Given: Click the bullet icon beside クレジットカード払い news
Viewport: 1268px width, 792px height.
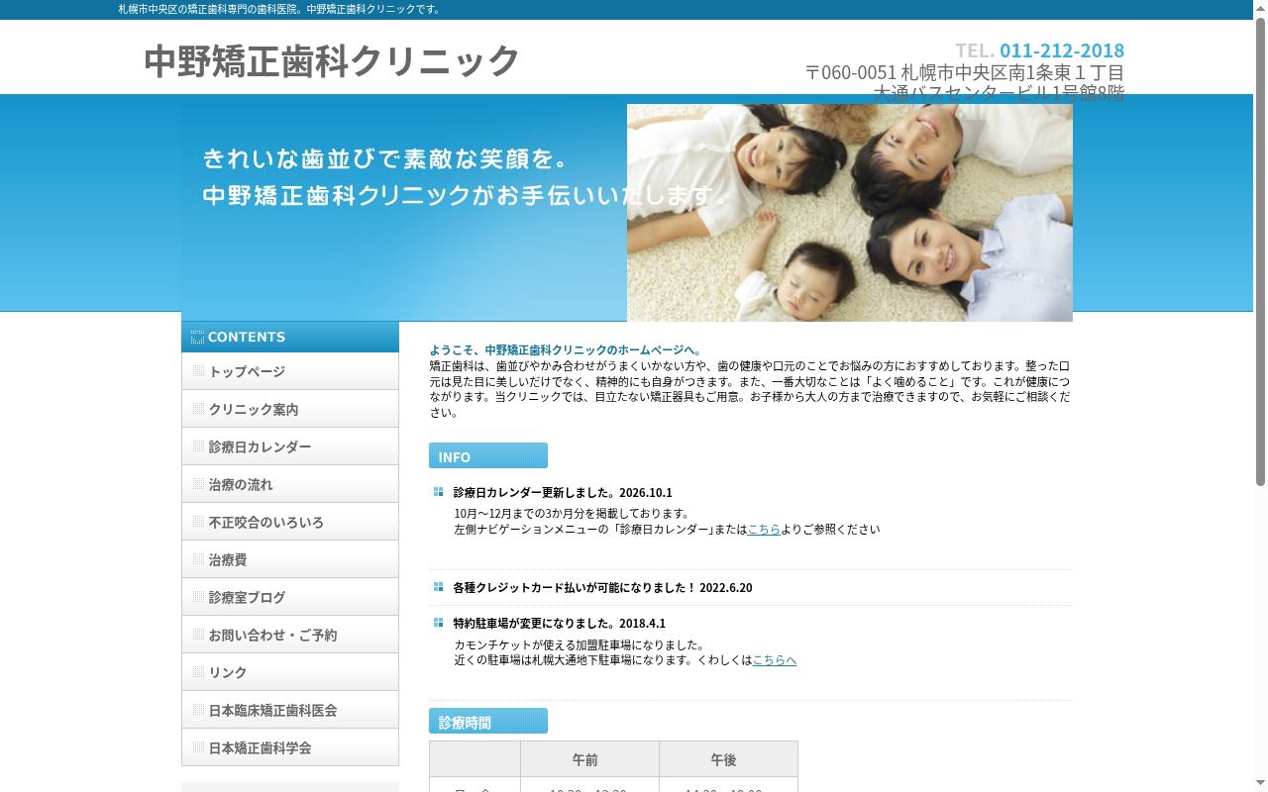Looking at the screenshot, I should (438, 587).
